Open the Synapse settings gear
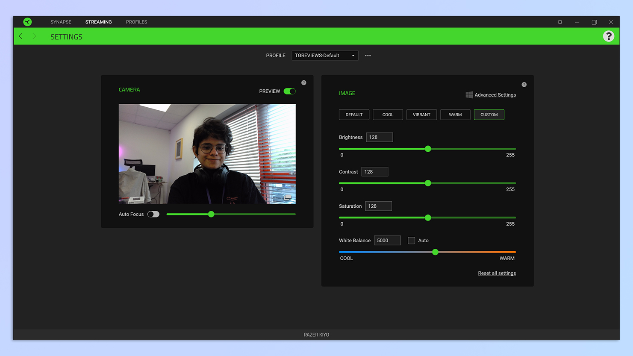 pos(560,22)
